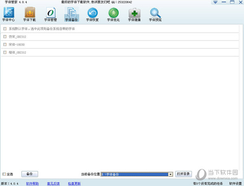Open the 字体预览 magnifier icon
Screen dimensions: 244x186
pyautogui.click(x=155, y=14)
